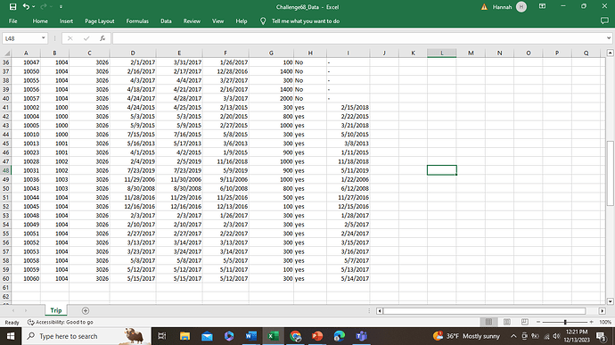Image resolution: width=615 pixels, height=345 pixels.
Task: Click Accessibility: Good to go status
Action: tap(61, 322)
